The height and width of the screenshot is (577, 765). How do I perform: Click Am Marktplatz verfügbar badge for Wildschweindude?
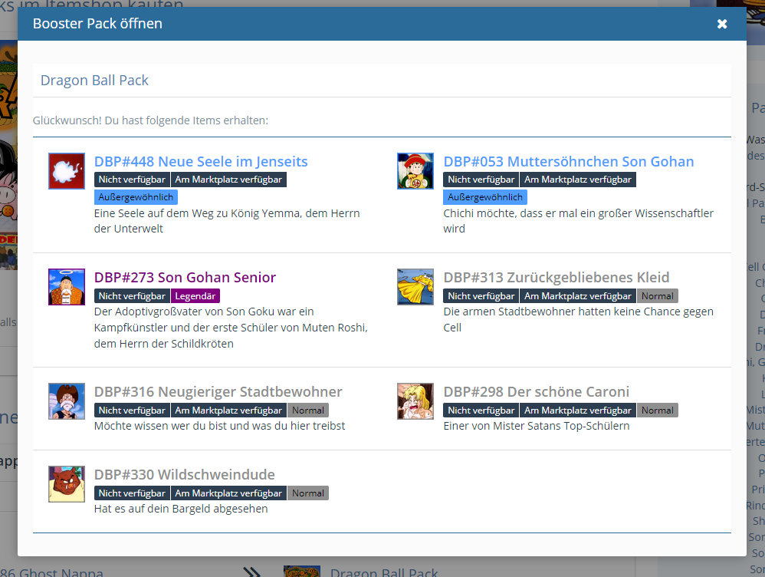pos(228,493)
